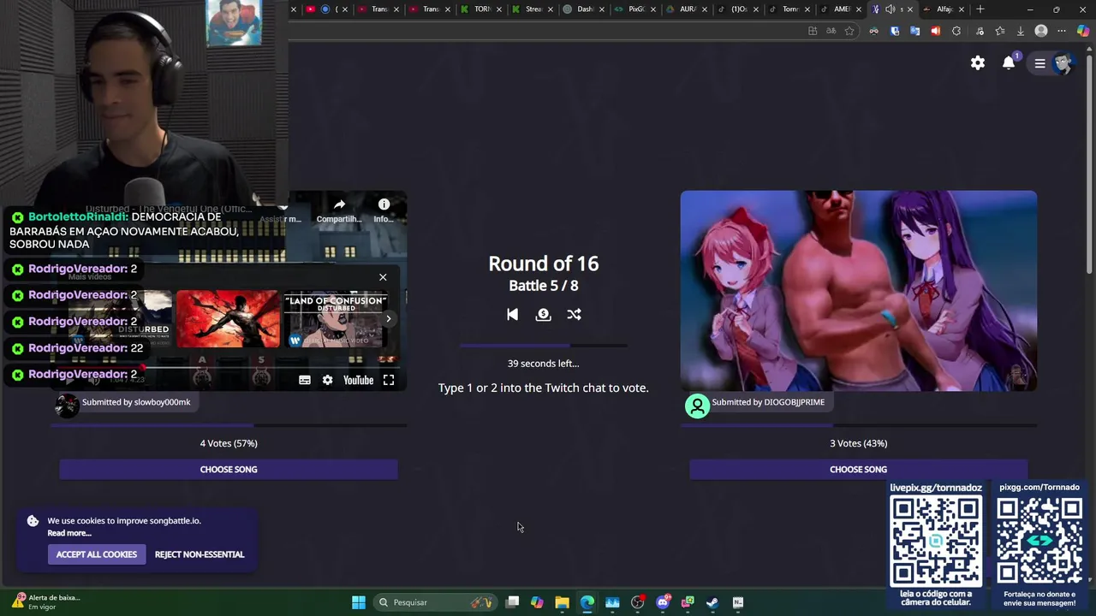1096x616 pixels.
Task: Open a new browser tab
Action: pyautogui.click(x=980, y=9)
